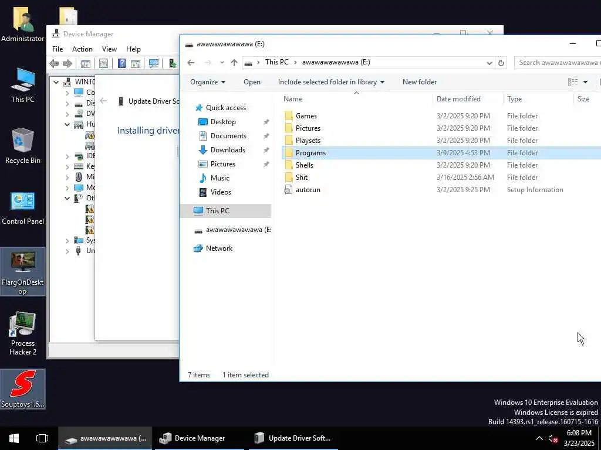The width and height of the screenshot is (601, 450).
Task: Open Help menu in Device Manager
Action: [133, 49]
